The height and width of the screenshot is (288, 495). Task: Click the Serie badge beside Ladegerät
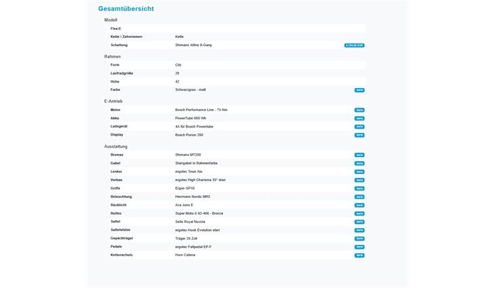pyautogui.click(x=359, y=127)
